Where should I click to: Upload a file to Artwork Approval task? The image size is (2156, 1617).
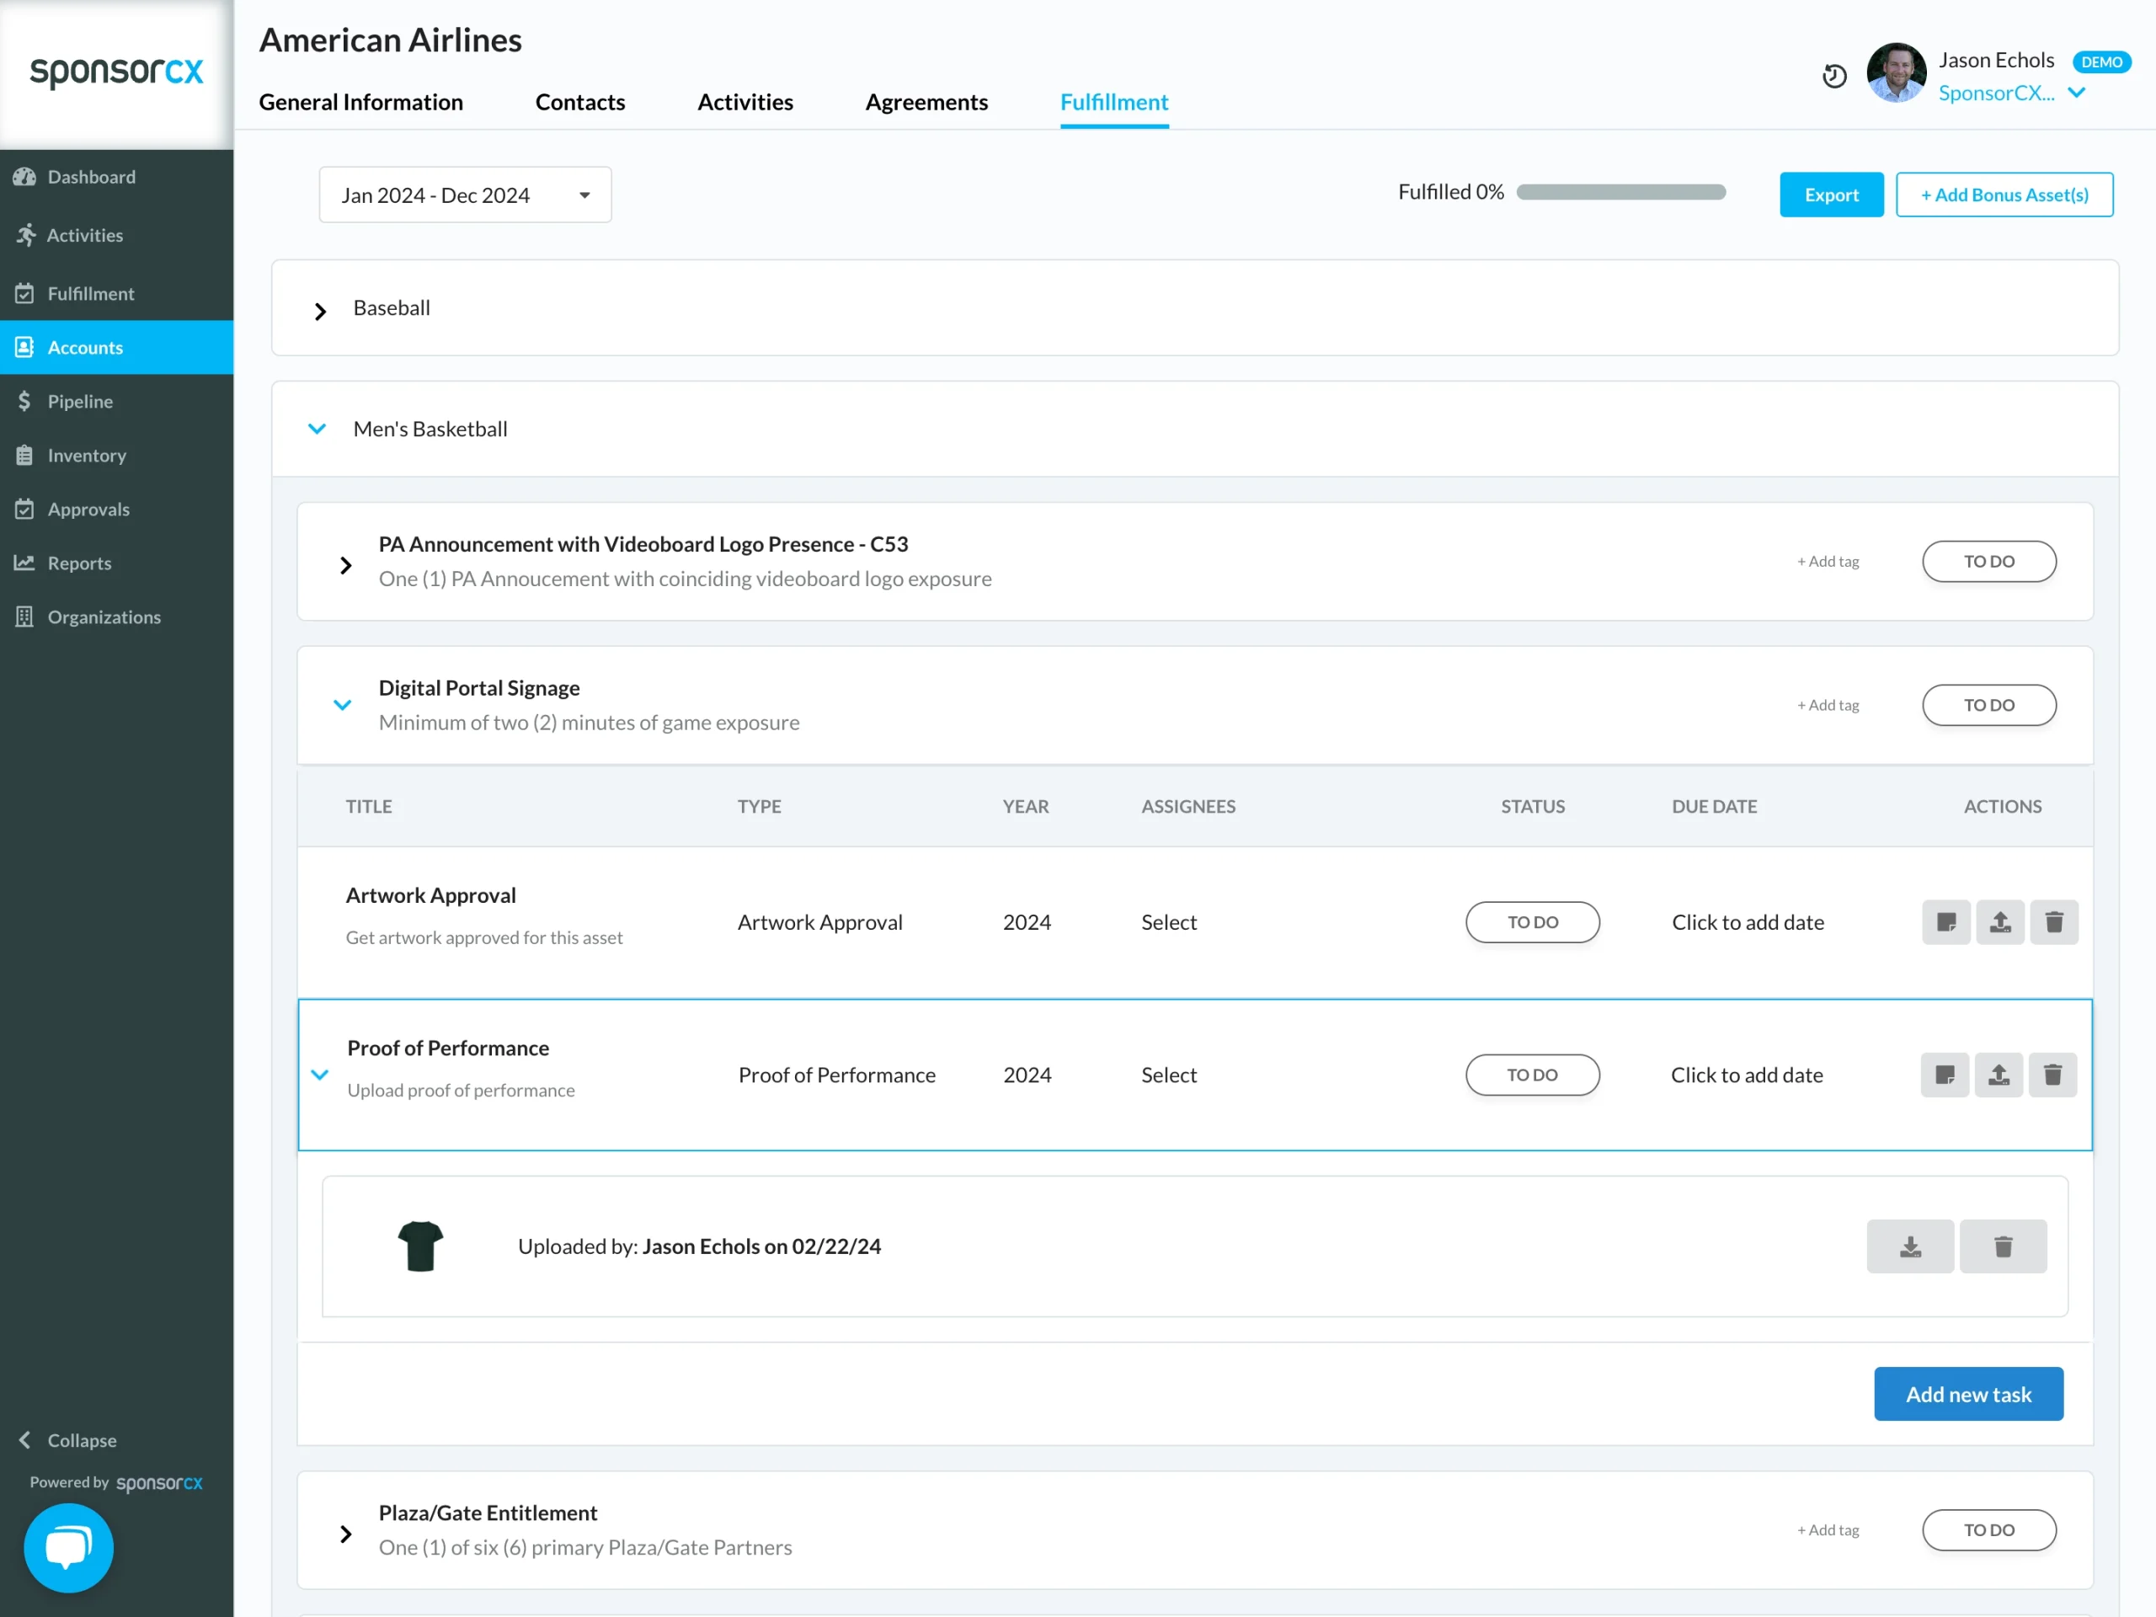pos(2000,922)
